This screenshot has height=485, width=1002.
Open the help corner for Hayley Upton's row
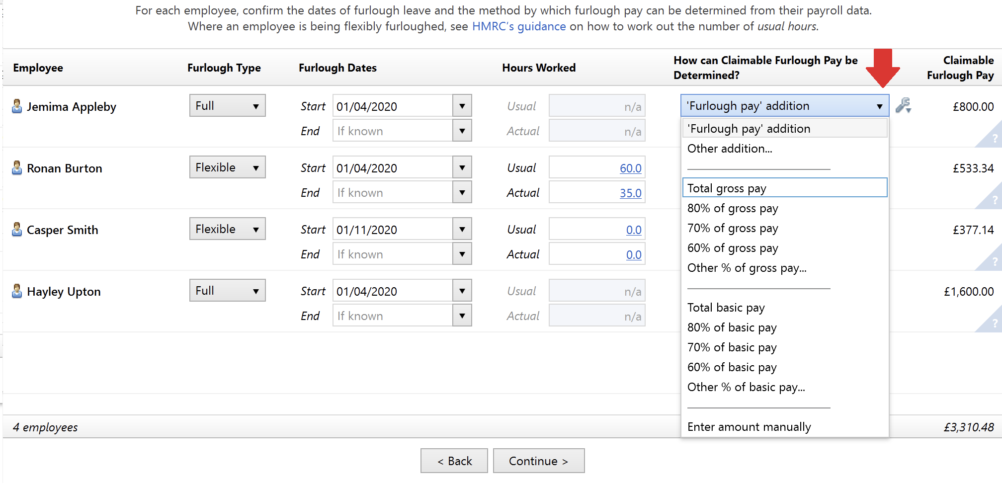(992, 323)
